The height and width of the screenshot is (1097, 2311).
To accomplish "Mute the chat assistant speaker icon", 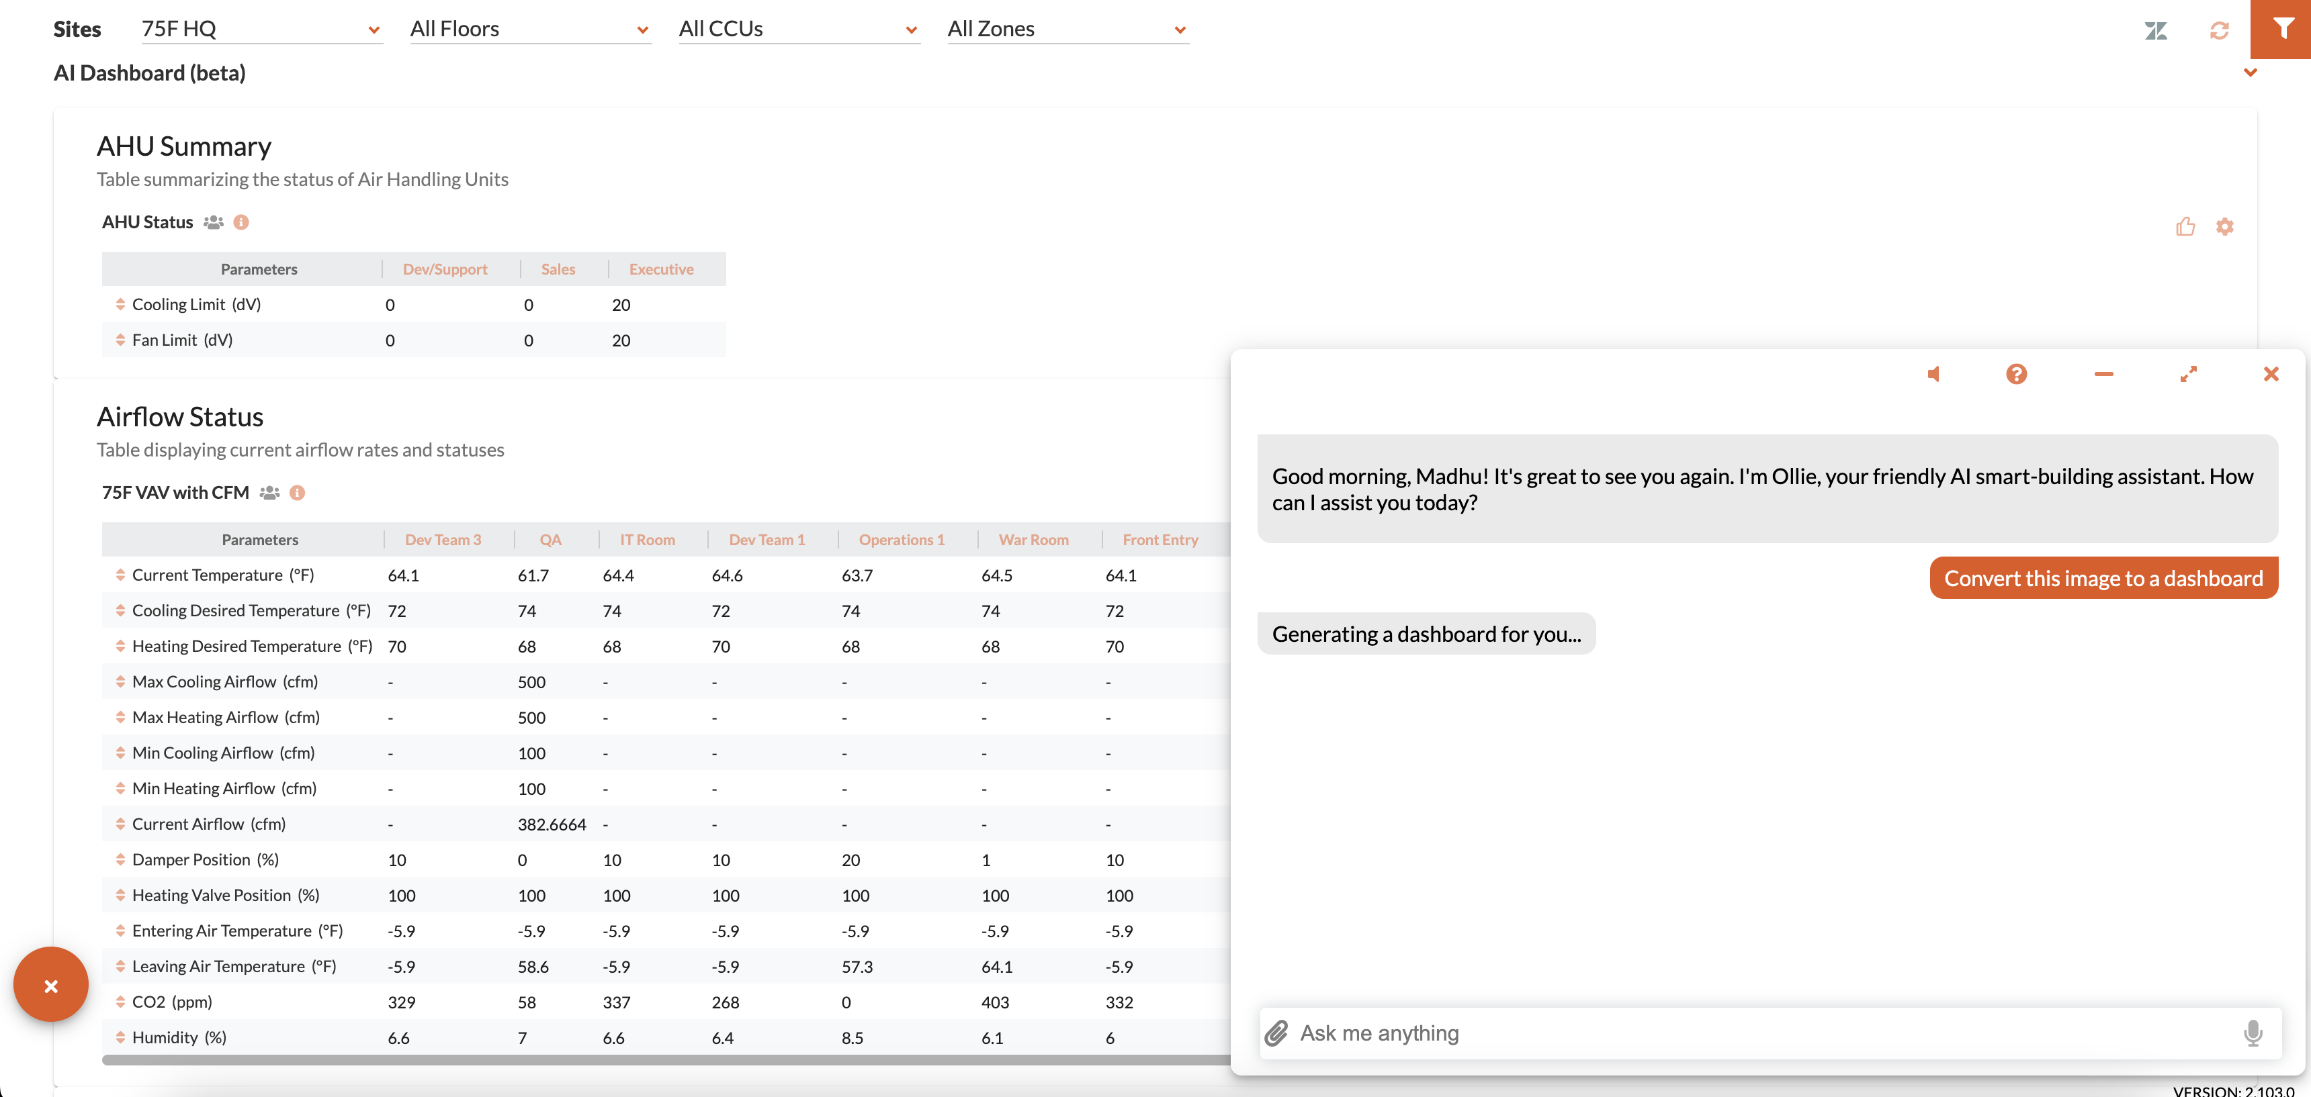I will tap(1934, 374).
